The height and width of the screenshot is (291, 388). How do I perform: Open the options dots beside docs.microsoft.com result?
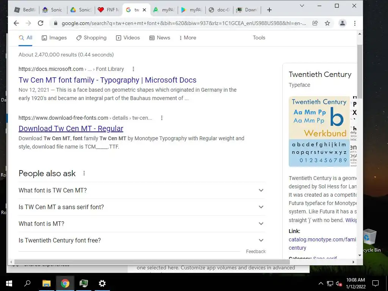click(x=133, y=69)
